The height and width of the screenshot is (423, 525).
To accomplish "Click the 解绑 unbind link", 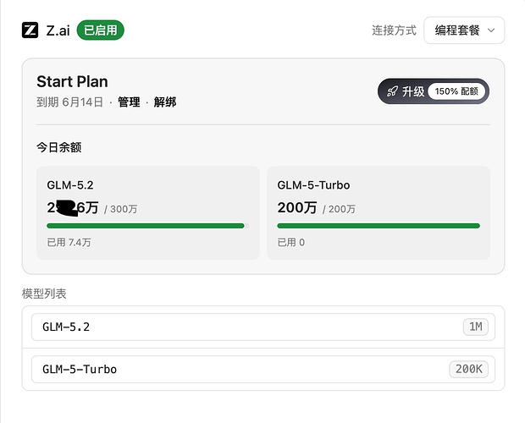I will tap(165, 102).
